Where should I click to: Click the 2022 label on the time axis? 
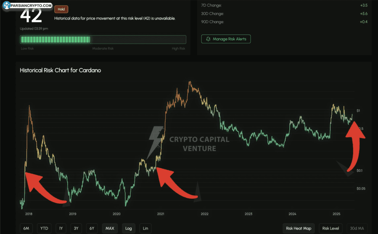point(205,214)
